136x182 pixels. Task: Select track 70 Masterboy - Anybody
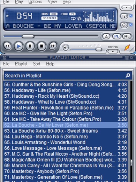(66, 171)
